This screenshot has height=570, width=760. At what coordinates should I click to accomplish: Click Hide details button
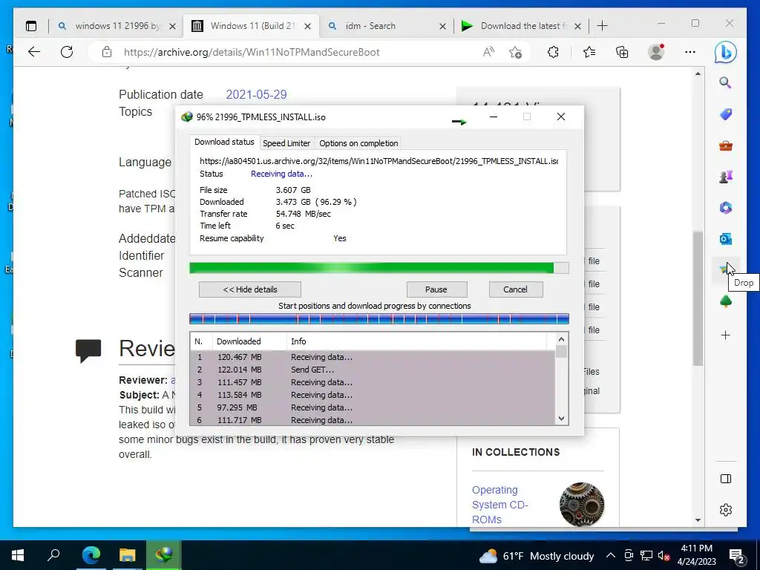click(x=250, y=289)
